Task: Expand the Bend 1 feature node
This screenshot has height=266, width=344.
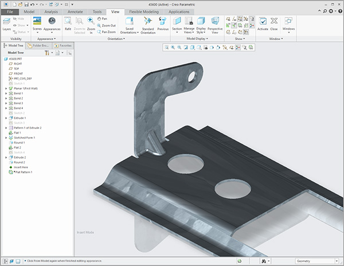Action: [6, 93]
